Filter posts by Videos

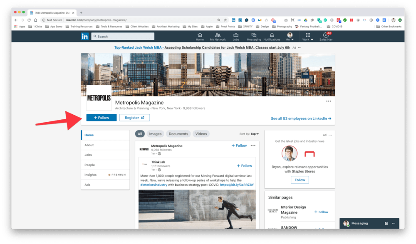click(x=201, y=134)
